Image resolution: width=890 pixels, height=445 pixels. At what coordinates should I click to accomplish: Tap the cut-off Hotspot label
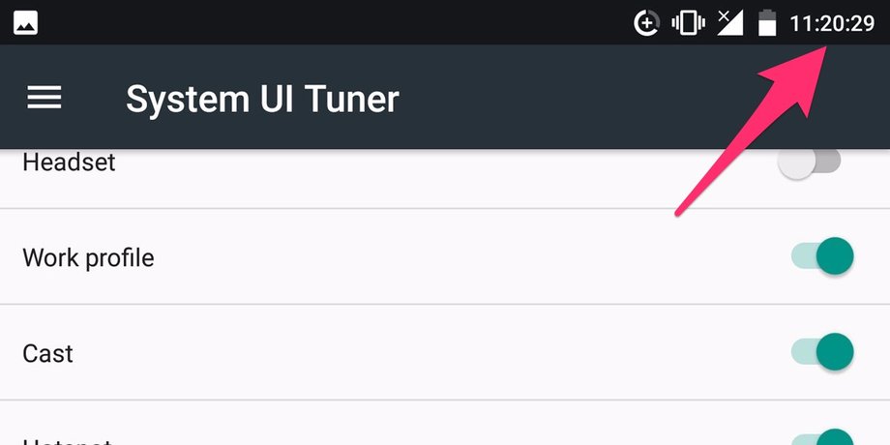point(67,441)
